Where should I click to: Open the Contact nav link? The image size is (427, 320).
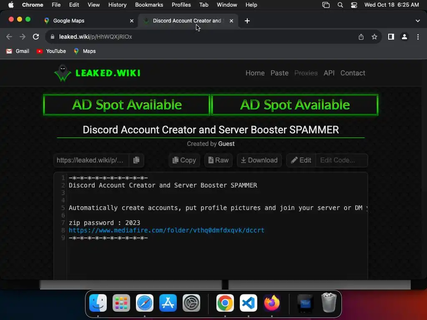353,73
